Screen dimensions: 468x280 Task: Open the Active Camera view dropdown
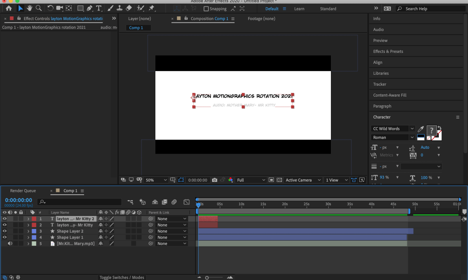click(303, 180)
